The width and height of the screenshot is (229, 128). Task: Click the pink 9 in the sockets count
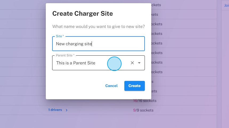tap(134, 110)
